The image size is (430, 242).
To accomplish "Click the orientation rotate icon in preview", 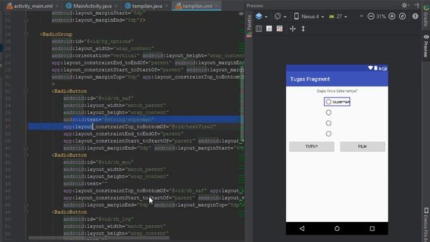I will tap(277, 16).
